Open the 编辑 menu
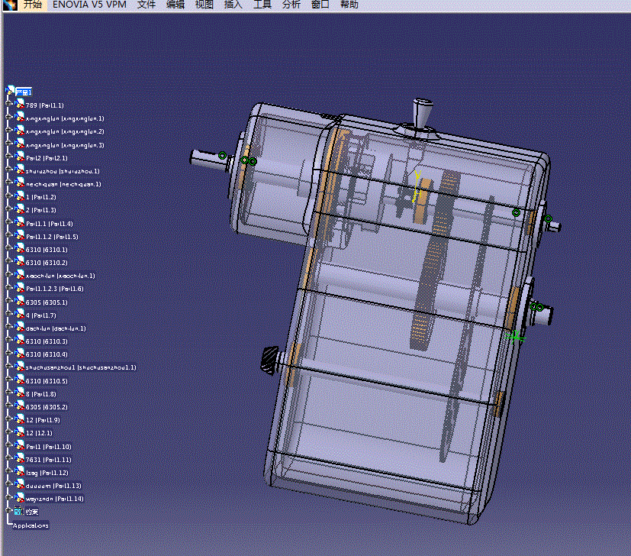631x556 pixels. coord(175,5)
